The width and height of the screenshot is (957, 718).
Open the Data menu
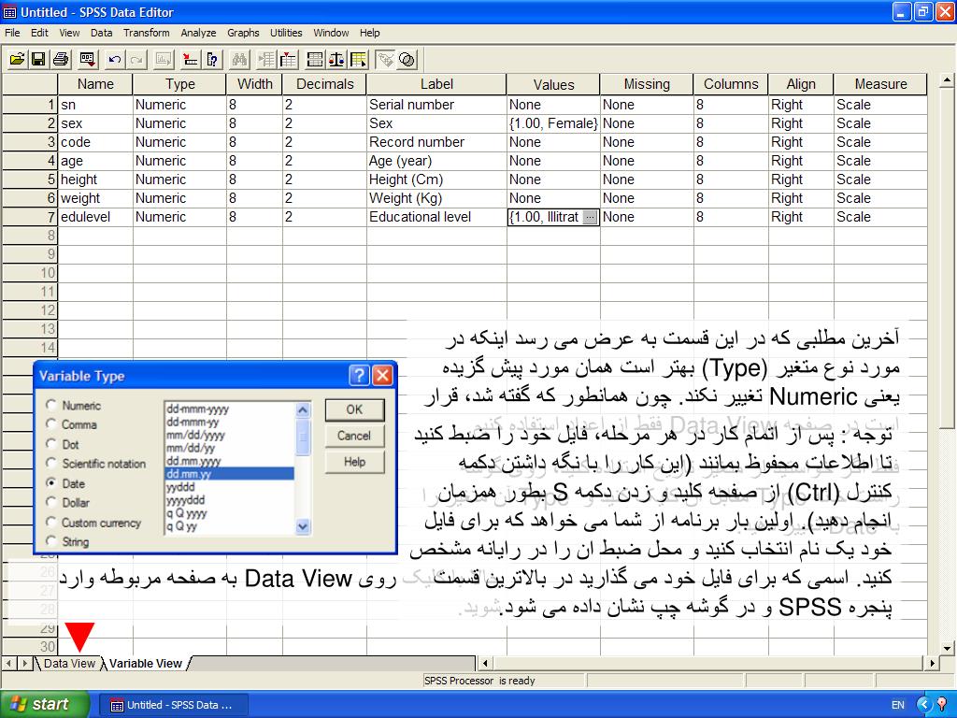click(x=101, y=33)
